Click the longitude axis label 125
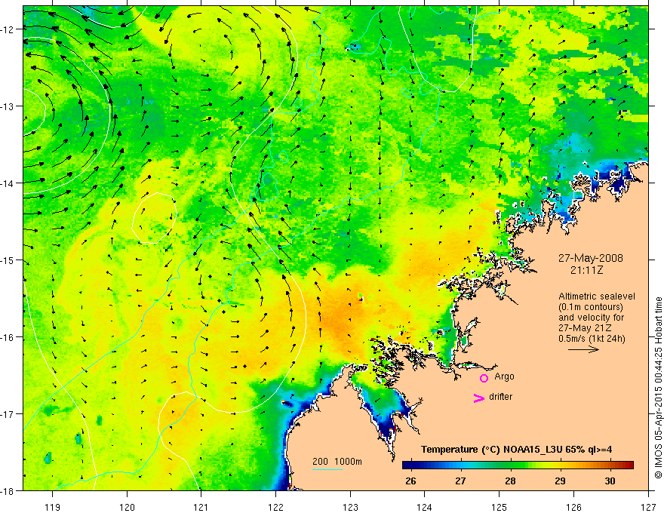 click(x=500, y=507)
